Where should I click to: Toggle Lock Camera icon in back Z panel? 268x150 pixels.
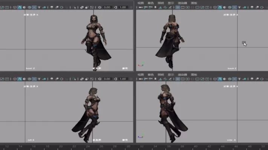(x=145, y=7)
